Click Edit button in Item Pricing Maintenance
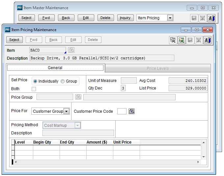Screen dimensions: 224x176 (73, 40)
